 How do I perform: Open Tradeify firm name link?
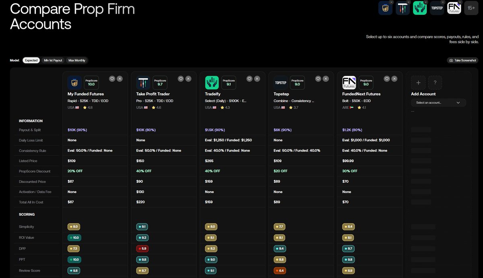213,94
